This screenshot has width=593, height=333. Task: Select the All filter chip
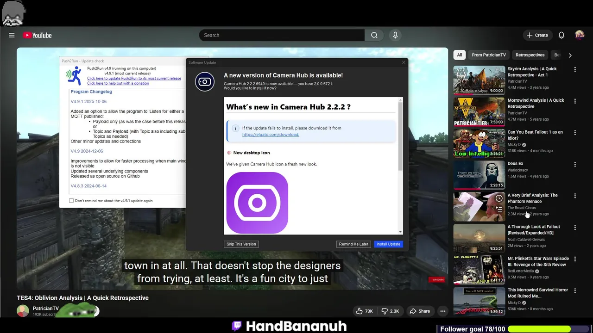point(460,55)
